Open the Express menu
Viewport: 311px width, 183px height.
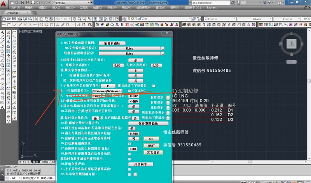click(212, 7)
